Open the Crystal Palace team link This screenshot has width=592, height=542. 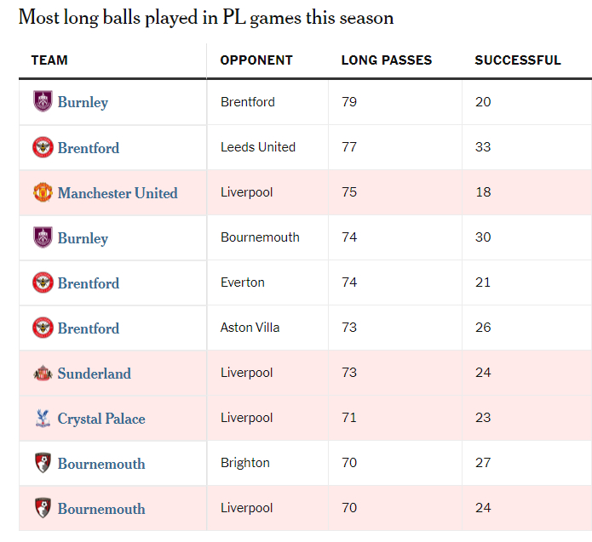101,419
